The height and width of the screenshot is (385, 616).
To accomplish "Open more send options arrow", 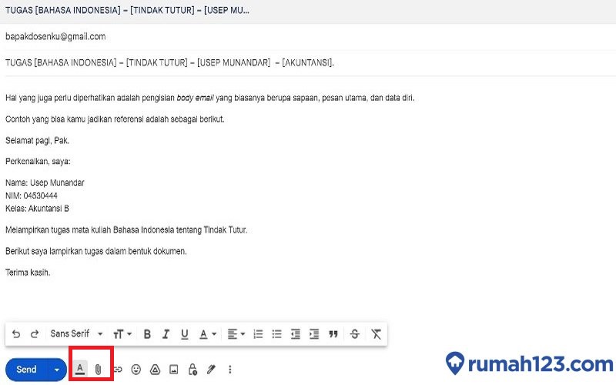I will coord(57,370).
